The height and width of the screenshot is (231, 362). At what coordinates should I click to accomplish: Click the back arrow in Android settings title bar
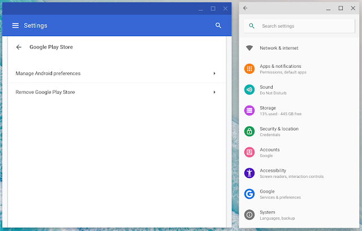245,8
